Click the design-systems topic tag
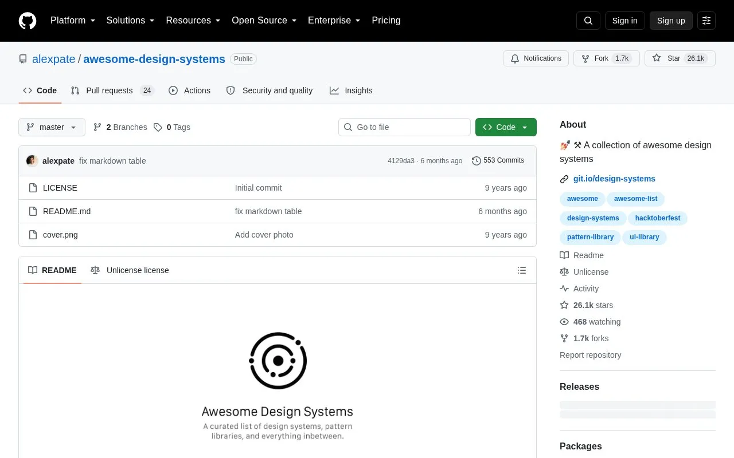Viewport: 734px width, 458px height. coord(593,218)
